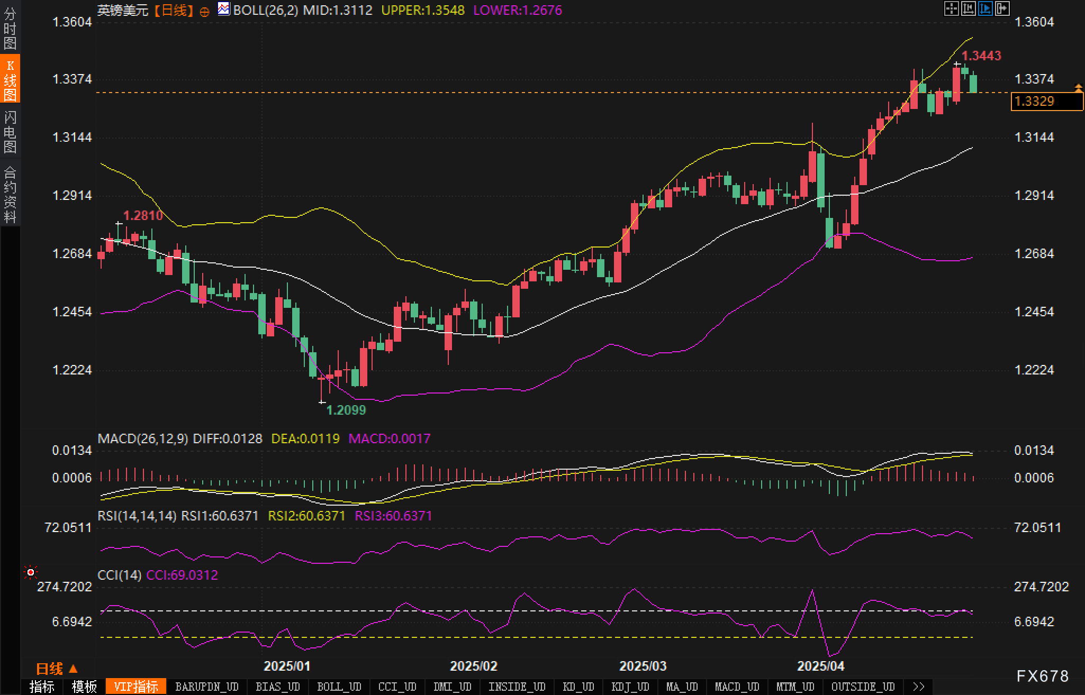
Task: Apply the MACD_UD indicator
Action: pyautogui.click(x=737, y=687)
